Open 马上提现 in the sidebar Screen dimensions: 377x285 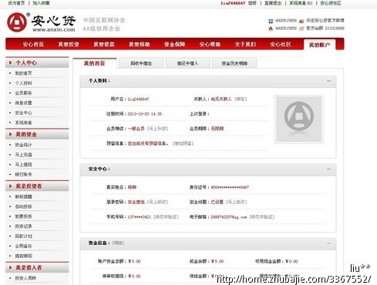coord(23,165)
